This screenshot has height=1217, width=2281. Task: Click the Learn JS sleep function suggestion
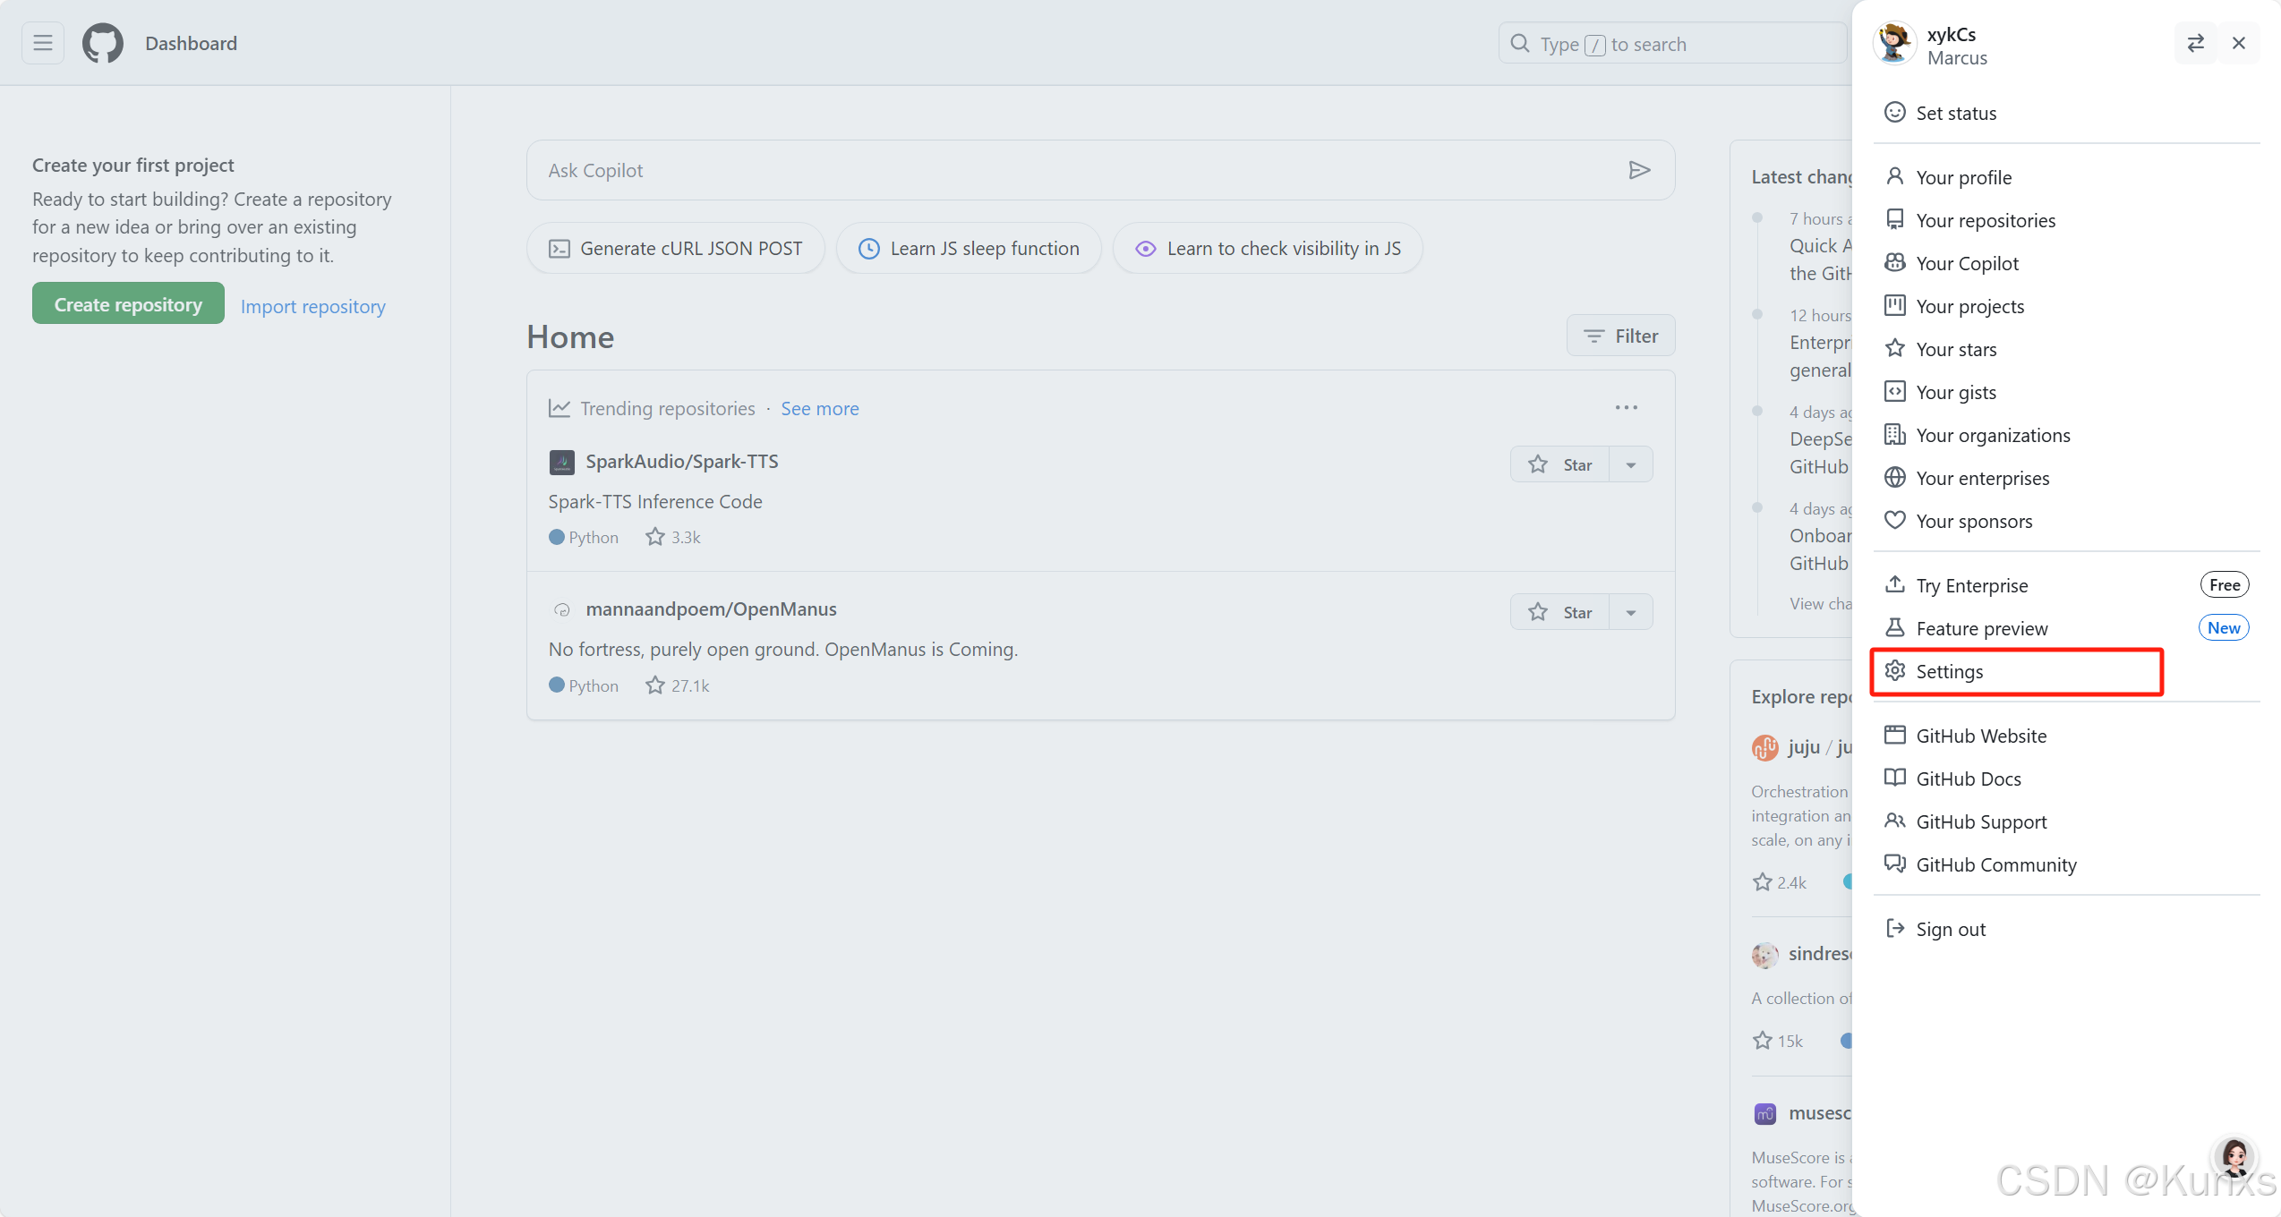click(969, 249)
